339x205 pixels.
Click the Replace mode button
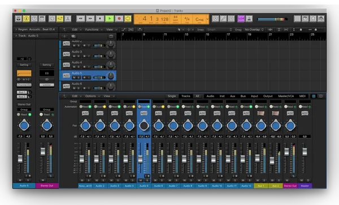click(x=215, y=19)
